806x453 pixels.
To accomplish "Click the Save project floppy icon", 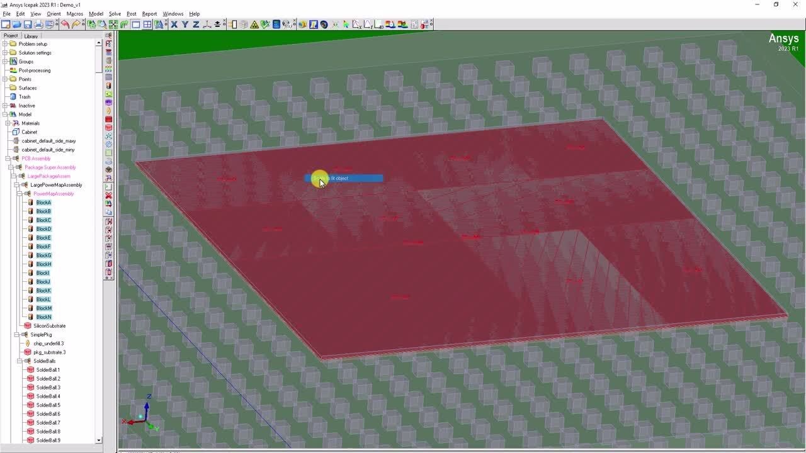I will (x=28, y=25).
